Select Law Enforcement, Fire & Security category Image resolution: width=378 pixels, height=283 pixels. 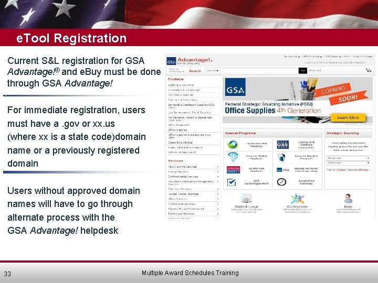(x=189, y=112)
